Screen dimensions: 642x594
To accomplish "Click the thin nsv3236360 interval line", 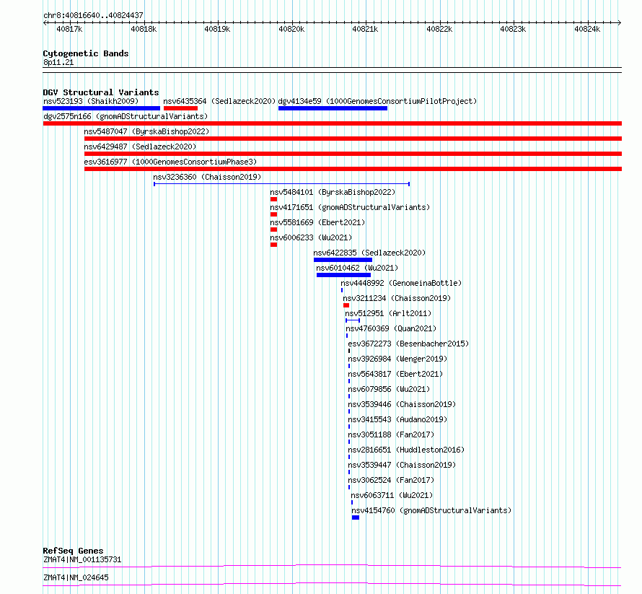I will (282, 184).
